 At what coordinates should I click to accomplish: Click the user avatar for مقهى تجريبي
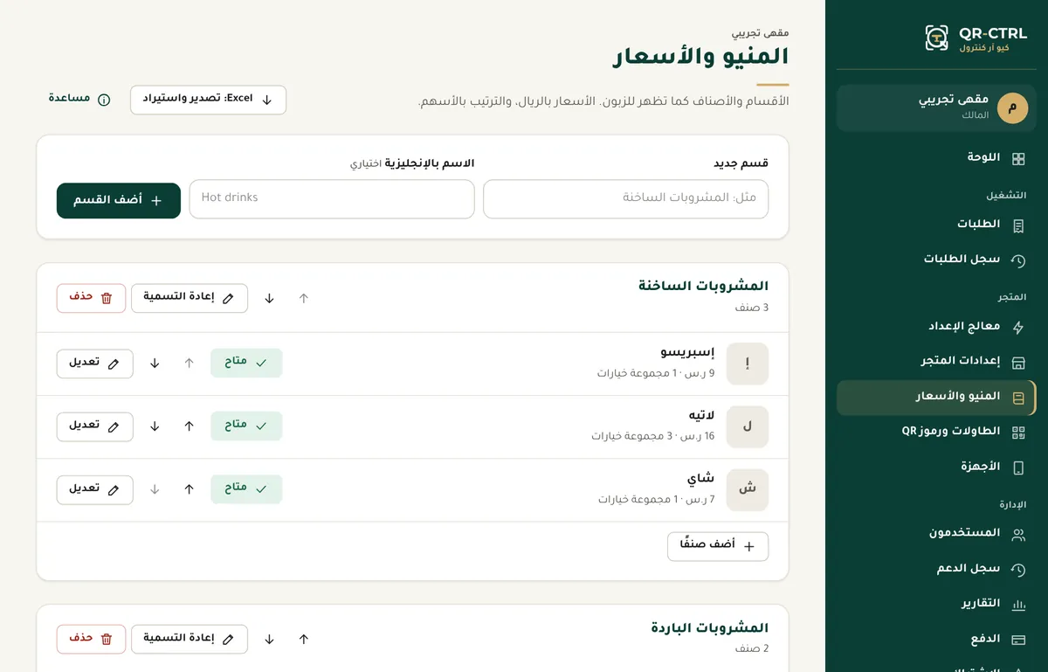click(x=1013, y=108)
